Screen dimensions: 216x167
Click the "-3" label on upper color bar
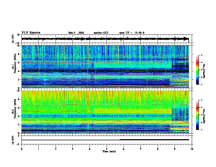point(201,55)
